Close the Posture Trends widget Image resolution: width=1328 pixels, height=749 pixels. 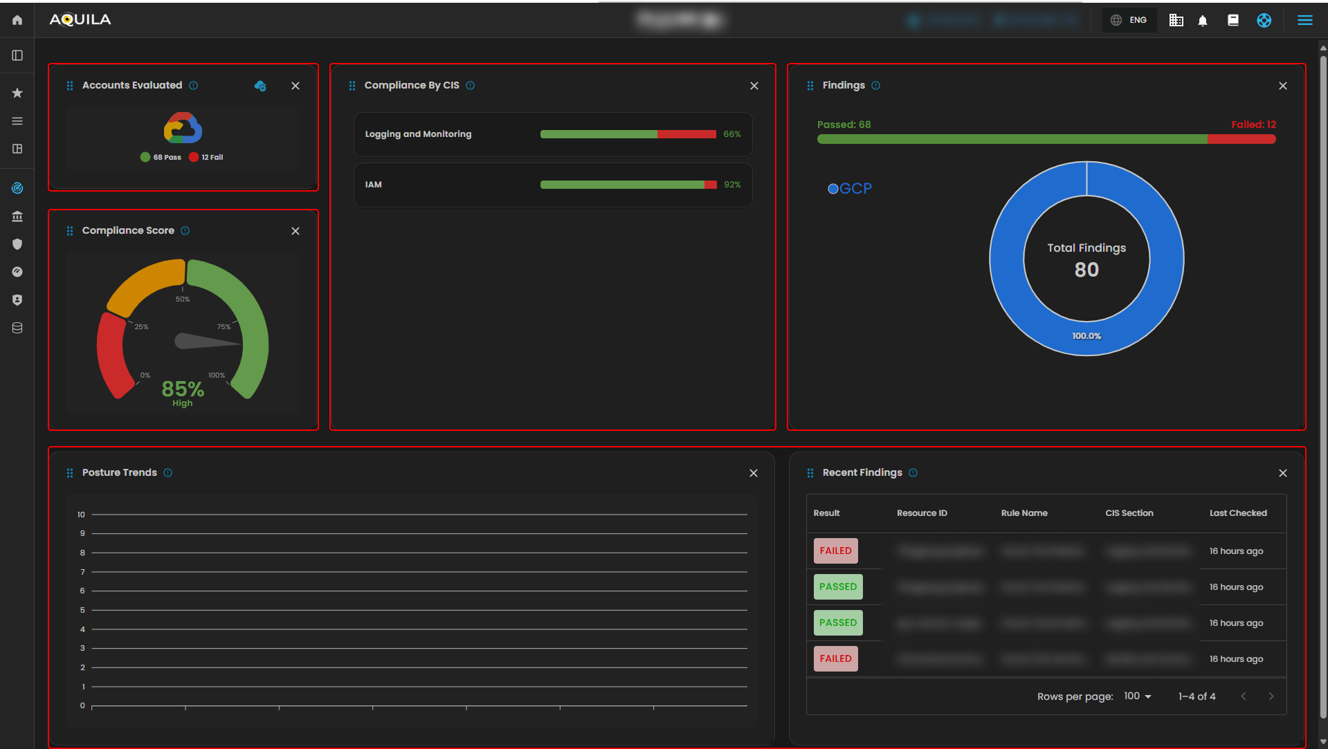[754, 473]
